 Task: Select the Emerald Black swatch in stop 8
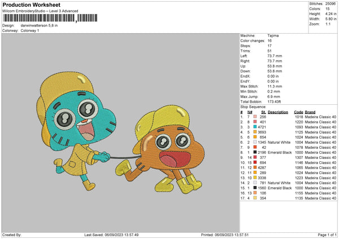tap(256, 153)
